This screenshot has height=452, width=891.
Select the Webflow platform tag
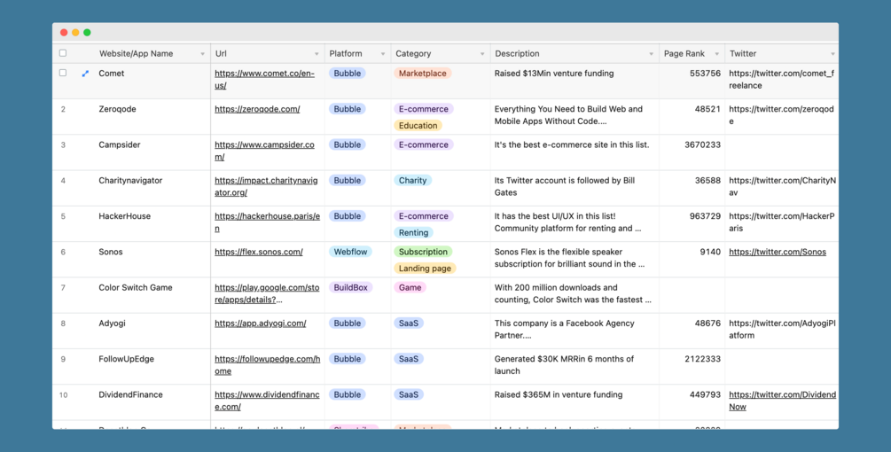[x=350, y=252]
